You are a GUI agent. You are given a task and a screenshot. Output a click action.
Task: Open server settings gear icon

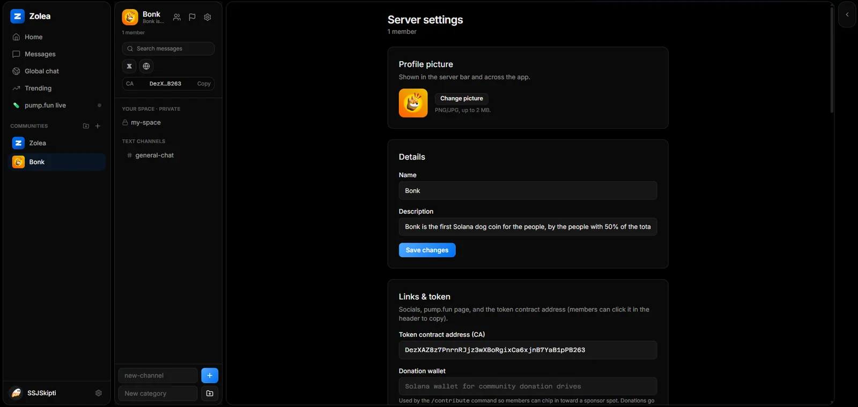point(208,17)
